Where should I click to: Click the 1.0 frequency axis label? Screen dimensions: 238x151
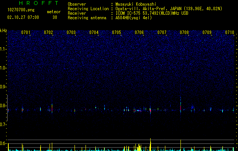coord(3,68)
